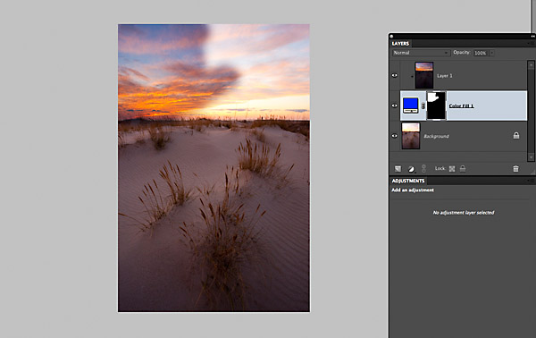This screenshot has height=338, width=536.
Task: Click the Color Fill 1 layer name
Action: [461, 106]
